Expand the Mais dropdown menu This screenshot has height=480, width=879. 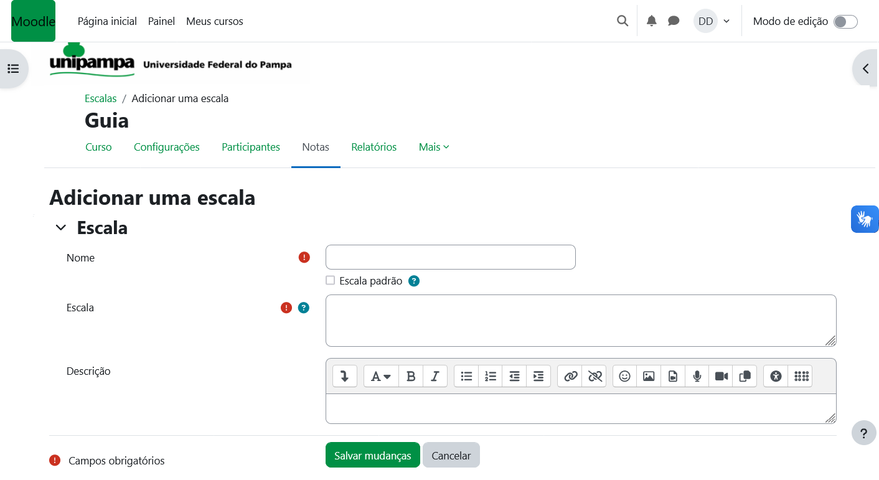pos(434,147)
